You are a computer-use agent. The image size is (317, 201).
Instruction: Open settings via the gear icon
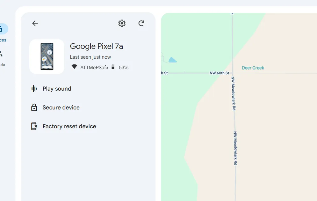click(x=122, y=23)
